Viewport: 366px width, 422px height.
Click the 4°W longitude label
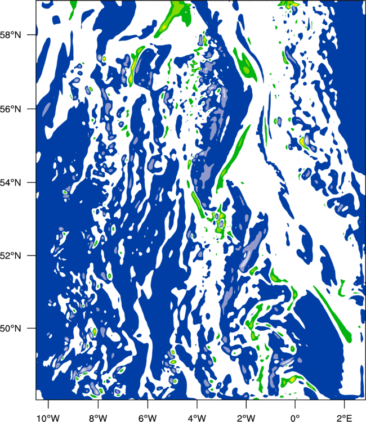pyautogui.click(x=197, y=417)
